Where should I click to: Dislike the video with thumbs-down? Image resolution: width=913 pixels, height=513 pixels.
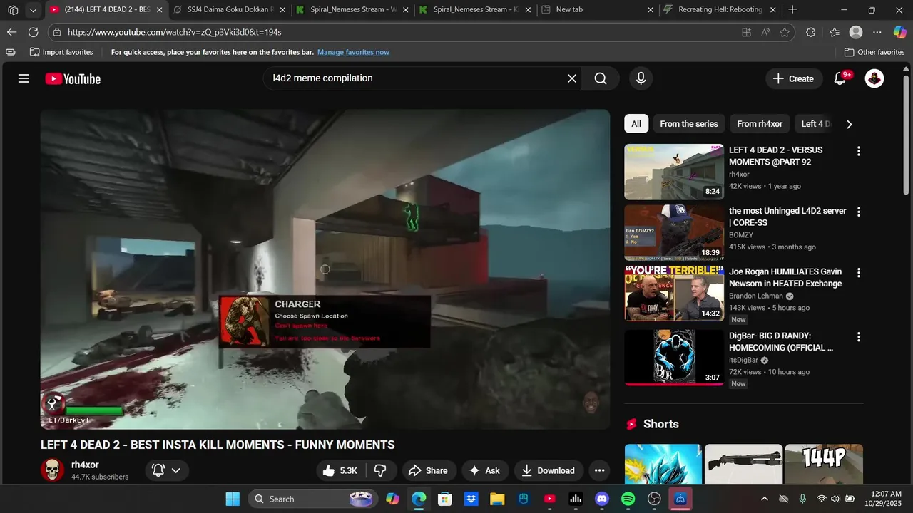pos(380,470)
